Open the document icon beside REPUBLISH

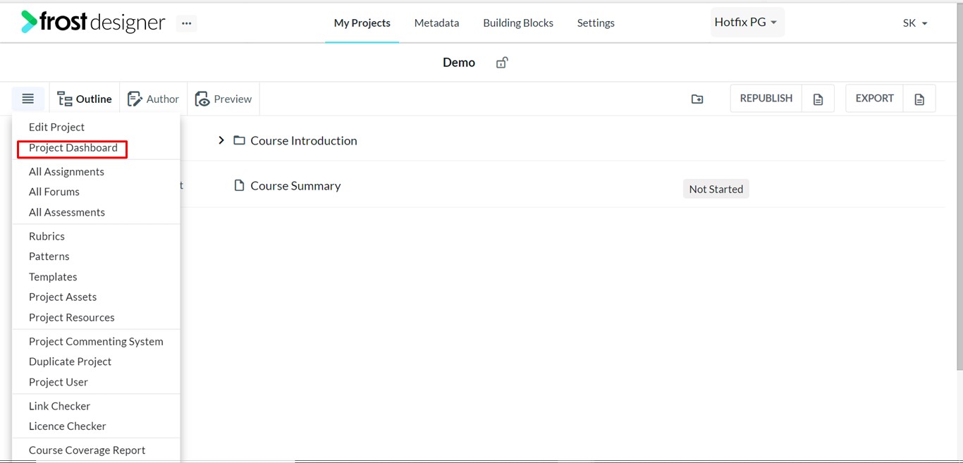pos(818,99)
